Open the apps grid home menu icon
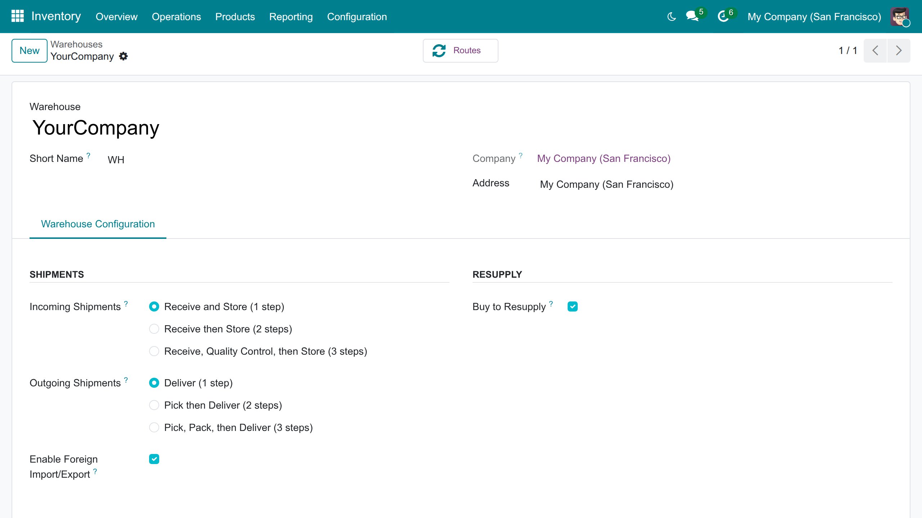Viewport: 922px width, 518px height. coord(17,16)
